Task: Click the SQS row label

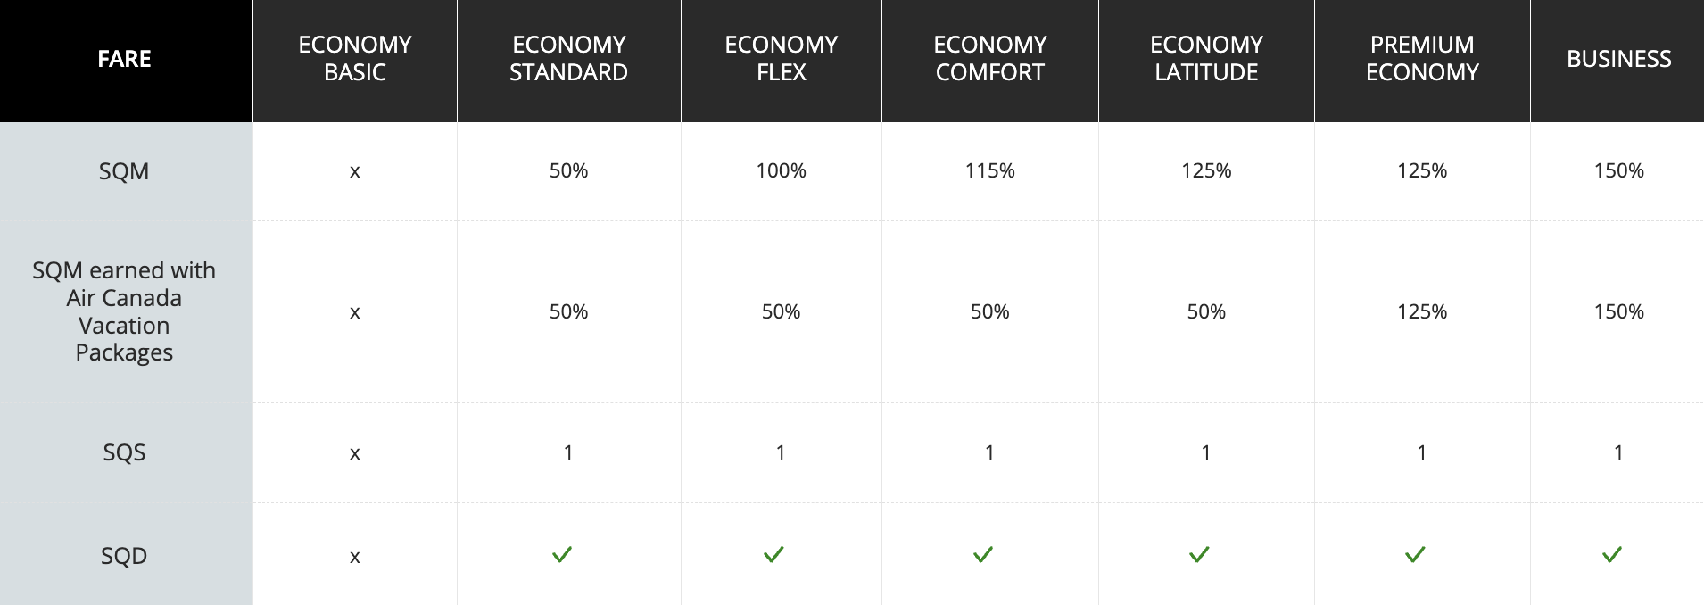Action: 124,452
